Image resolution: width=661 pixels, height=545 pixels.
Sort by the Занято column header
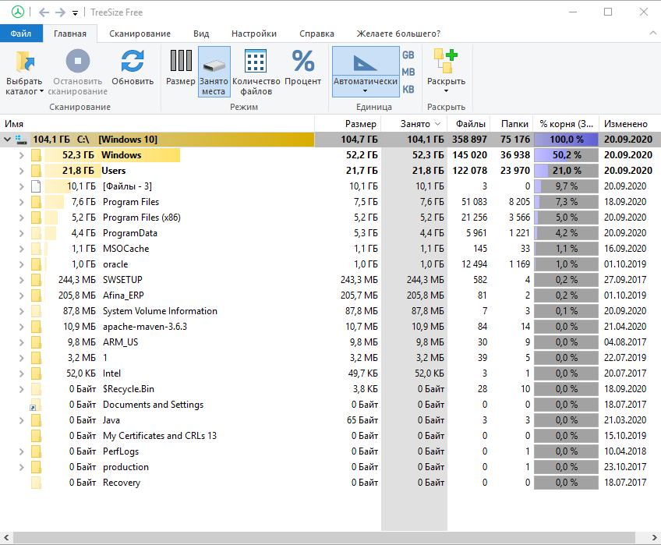point(415,124)
